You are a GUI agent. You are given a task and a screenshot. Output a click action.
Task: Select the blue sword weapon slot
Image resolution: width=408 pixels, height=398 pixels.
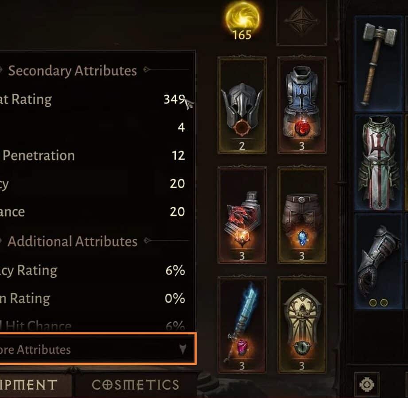(x=242, y=325)
